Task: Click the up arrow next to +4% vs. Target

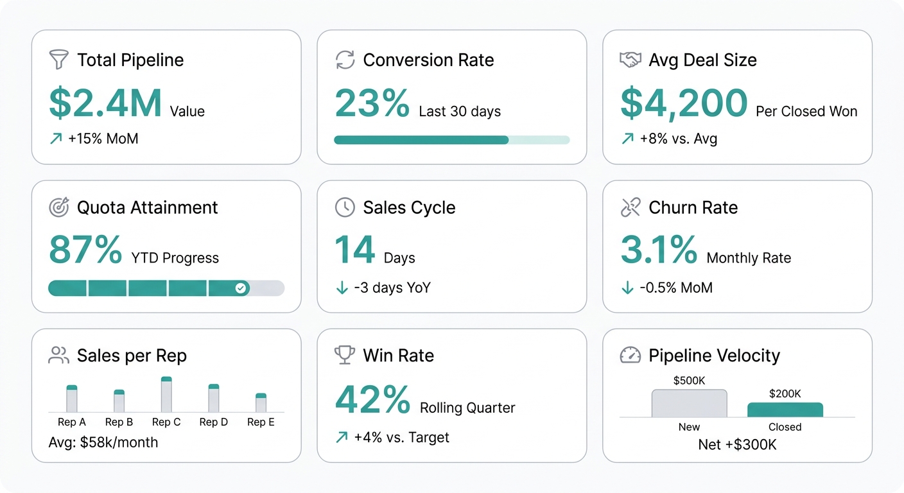Action: [342, 437]
